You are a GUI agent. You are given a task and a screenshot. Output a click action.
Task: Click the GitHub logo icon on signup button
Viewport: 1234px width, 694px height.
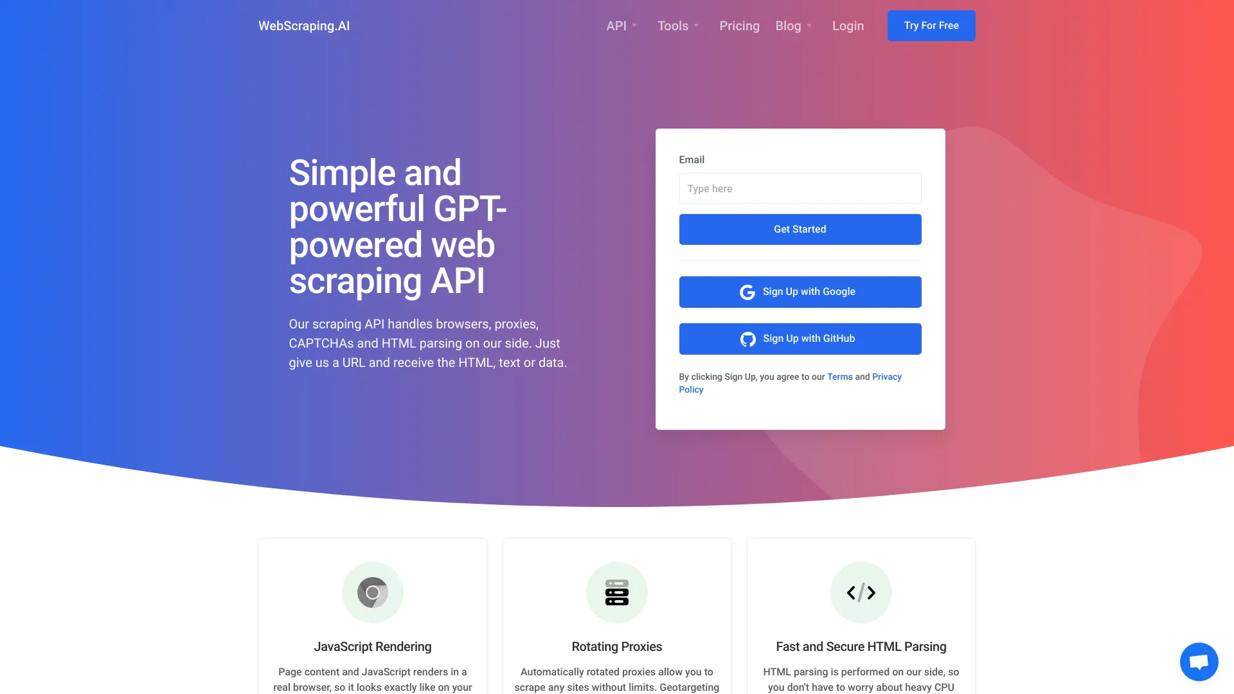click(747, 338)
